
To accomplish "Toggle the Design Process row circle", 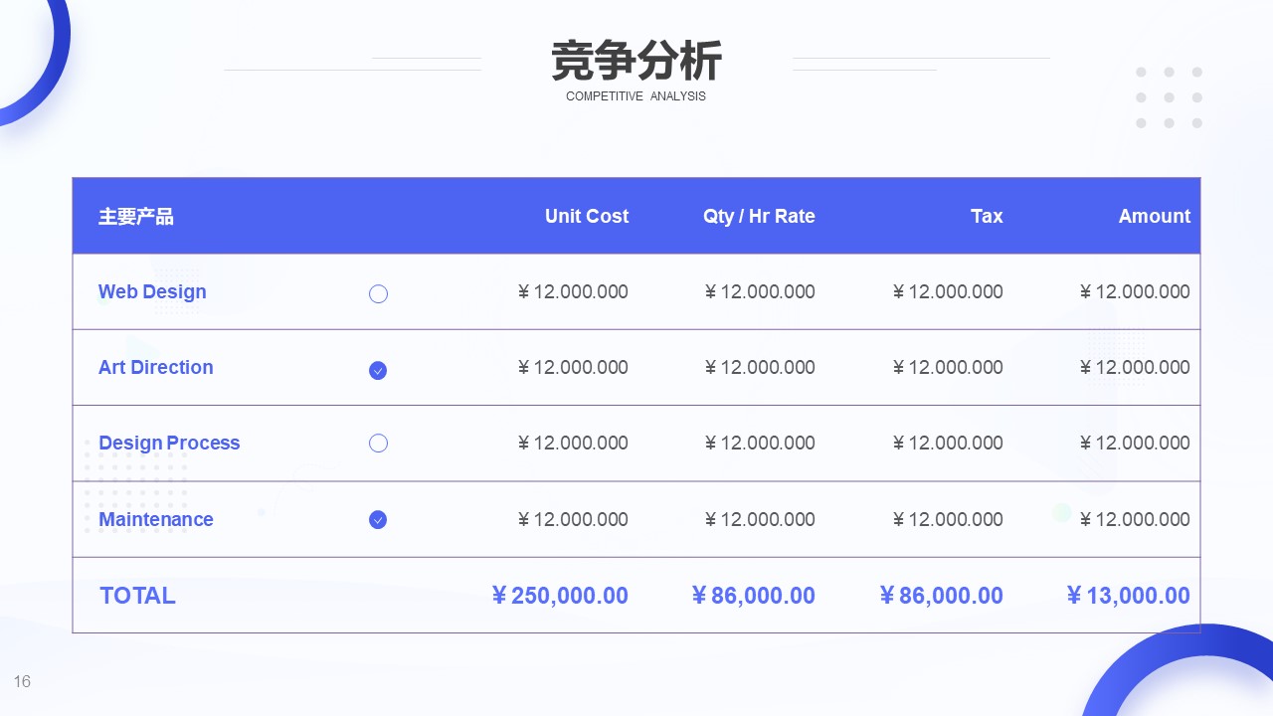I will [378, 444].
